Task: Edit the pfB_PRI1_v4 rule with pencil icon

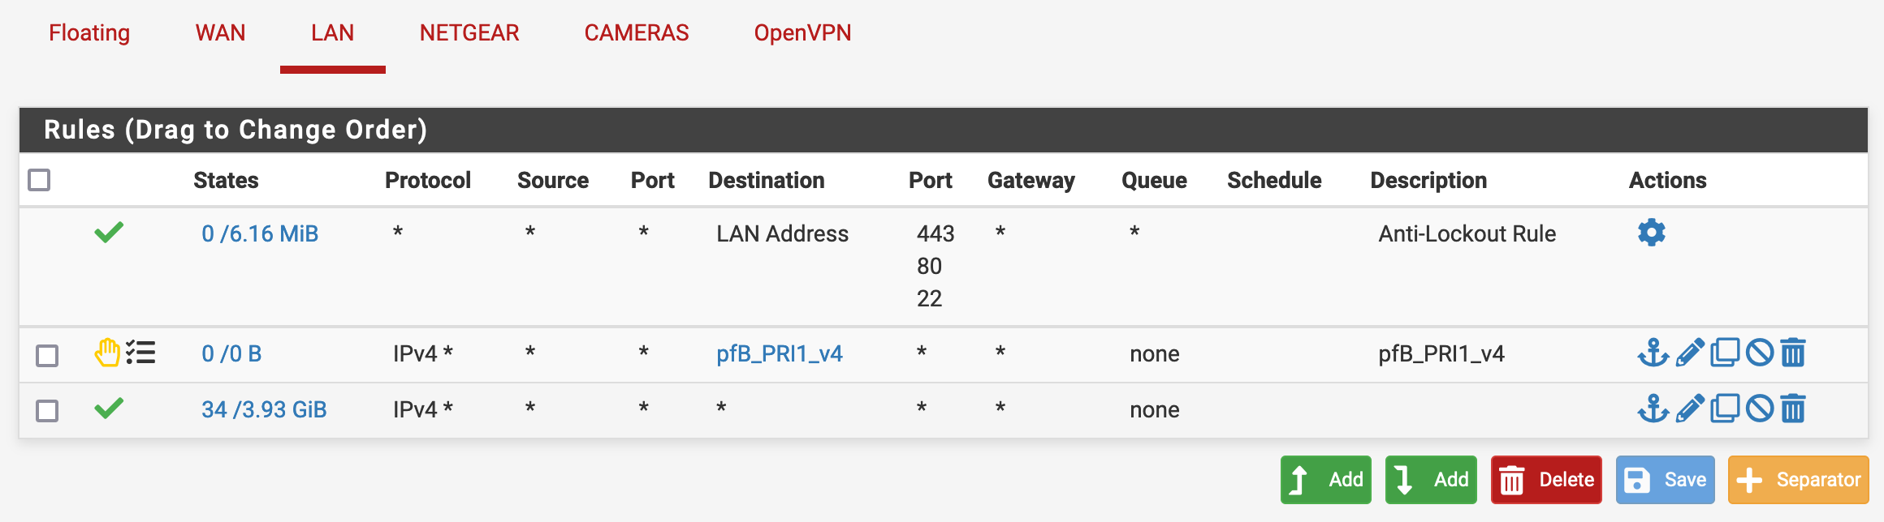Action: pyautogui.click(x=1689, y=353)
